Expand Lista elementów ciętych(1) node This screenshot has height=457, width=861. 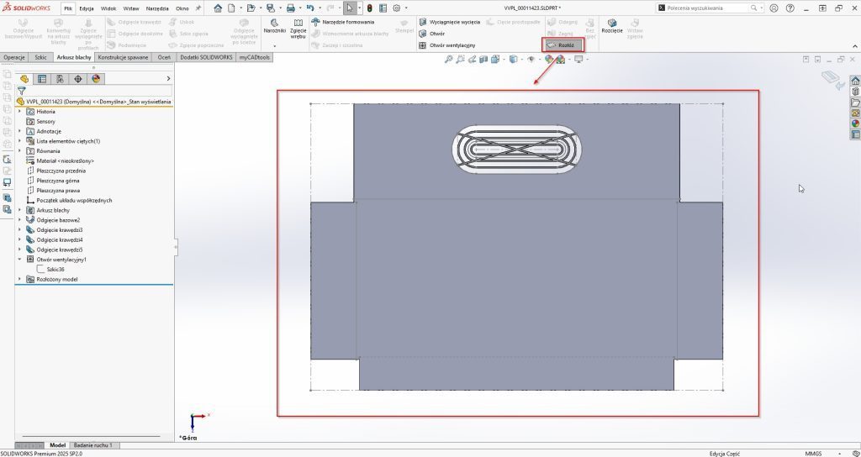coord(20,141)
